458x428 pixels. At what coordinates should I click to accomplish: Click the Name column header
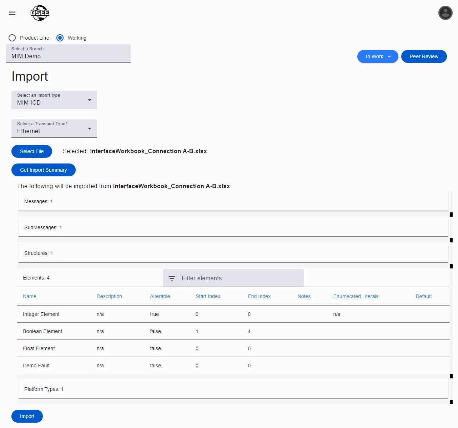[x=30, y=296]
